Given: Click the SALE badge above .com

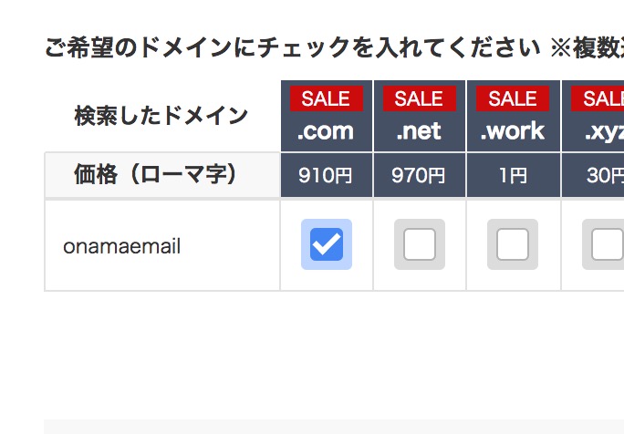Looking at the screenshot, I should (327, 98).
